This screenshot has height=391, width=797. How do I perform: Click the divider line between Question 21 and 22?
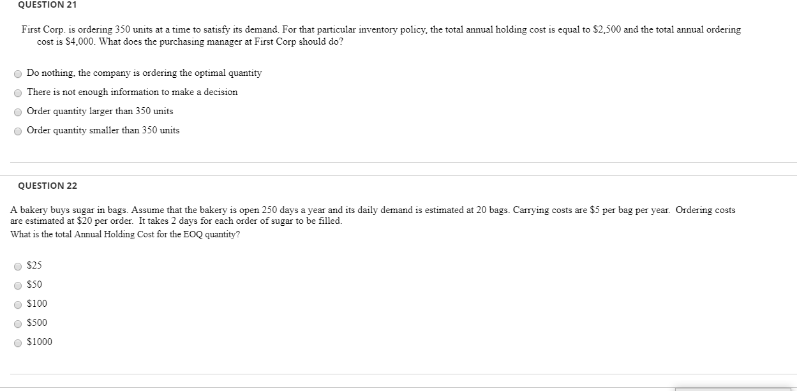tap(398, 171)
